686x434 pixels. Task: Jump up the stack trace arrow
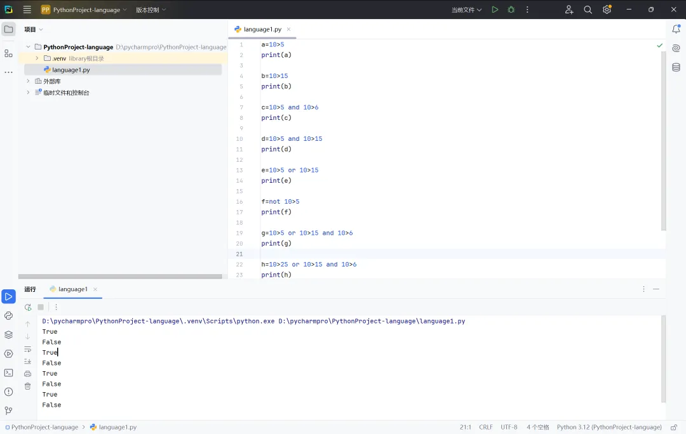point(27,324)
